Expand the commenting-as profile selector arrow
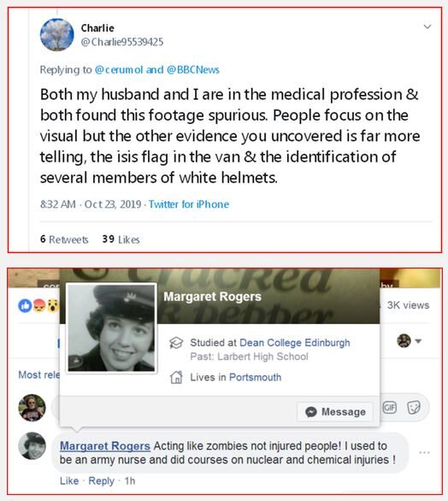 [418, 341]
